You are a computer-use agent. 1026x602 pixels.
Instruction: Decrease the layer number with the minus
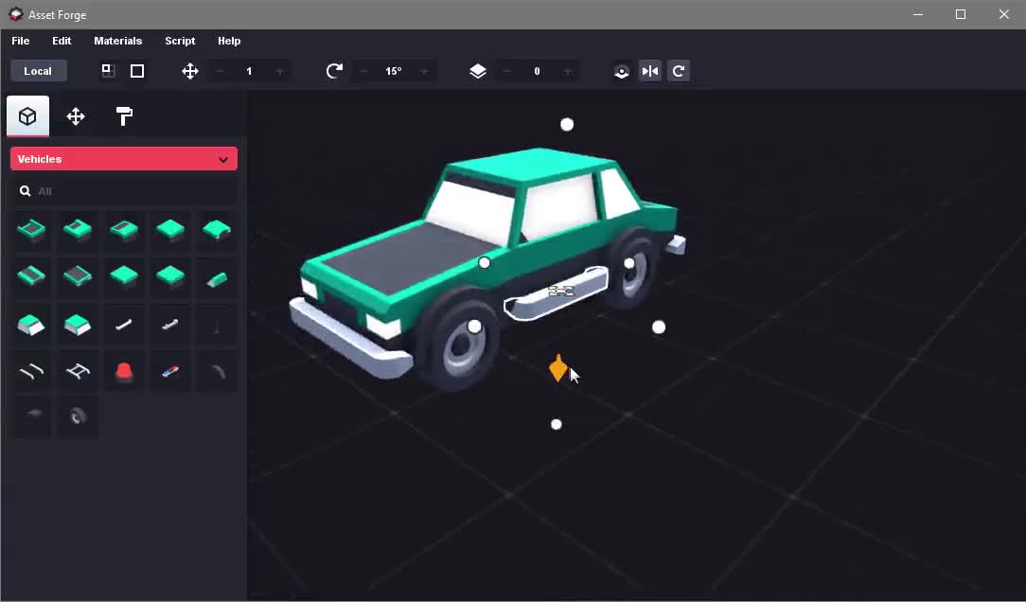507,71
